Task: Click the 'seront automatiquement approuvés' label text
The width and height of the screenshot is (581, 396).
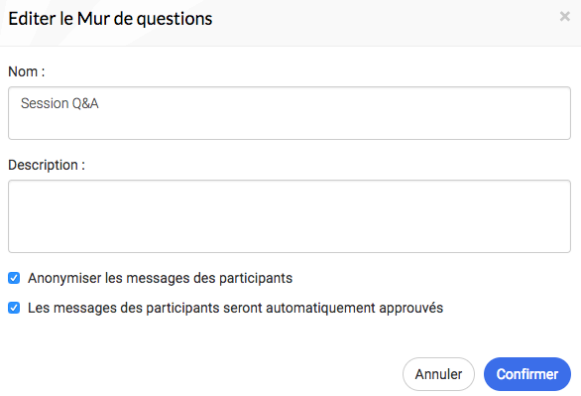Action: pyautogui.click(x=333, y=308)
